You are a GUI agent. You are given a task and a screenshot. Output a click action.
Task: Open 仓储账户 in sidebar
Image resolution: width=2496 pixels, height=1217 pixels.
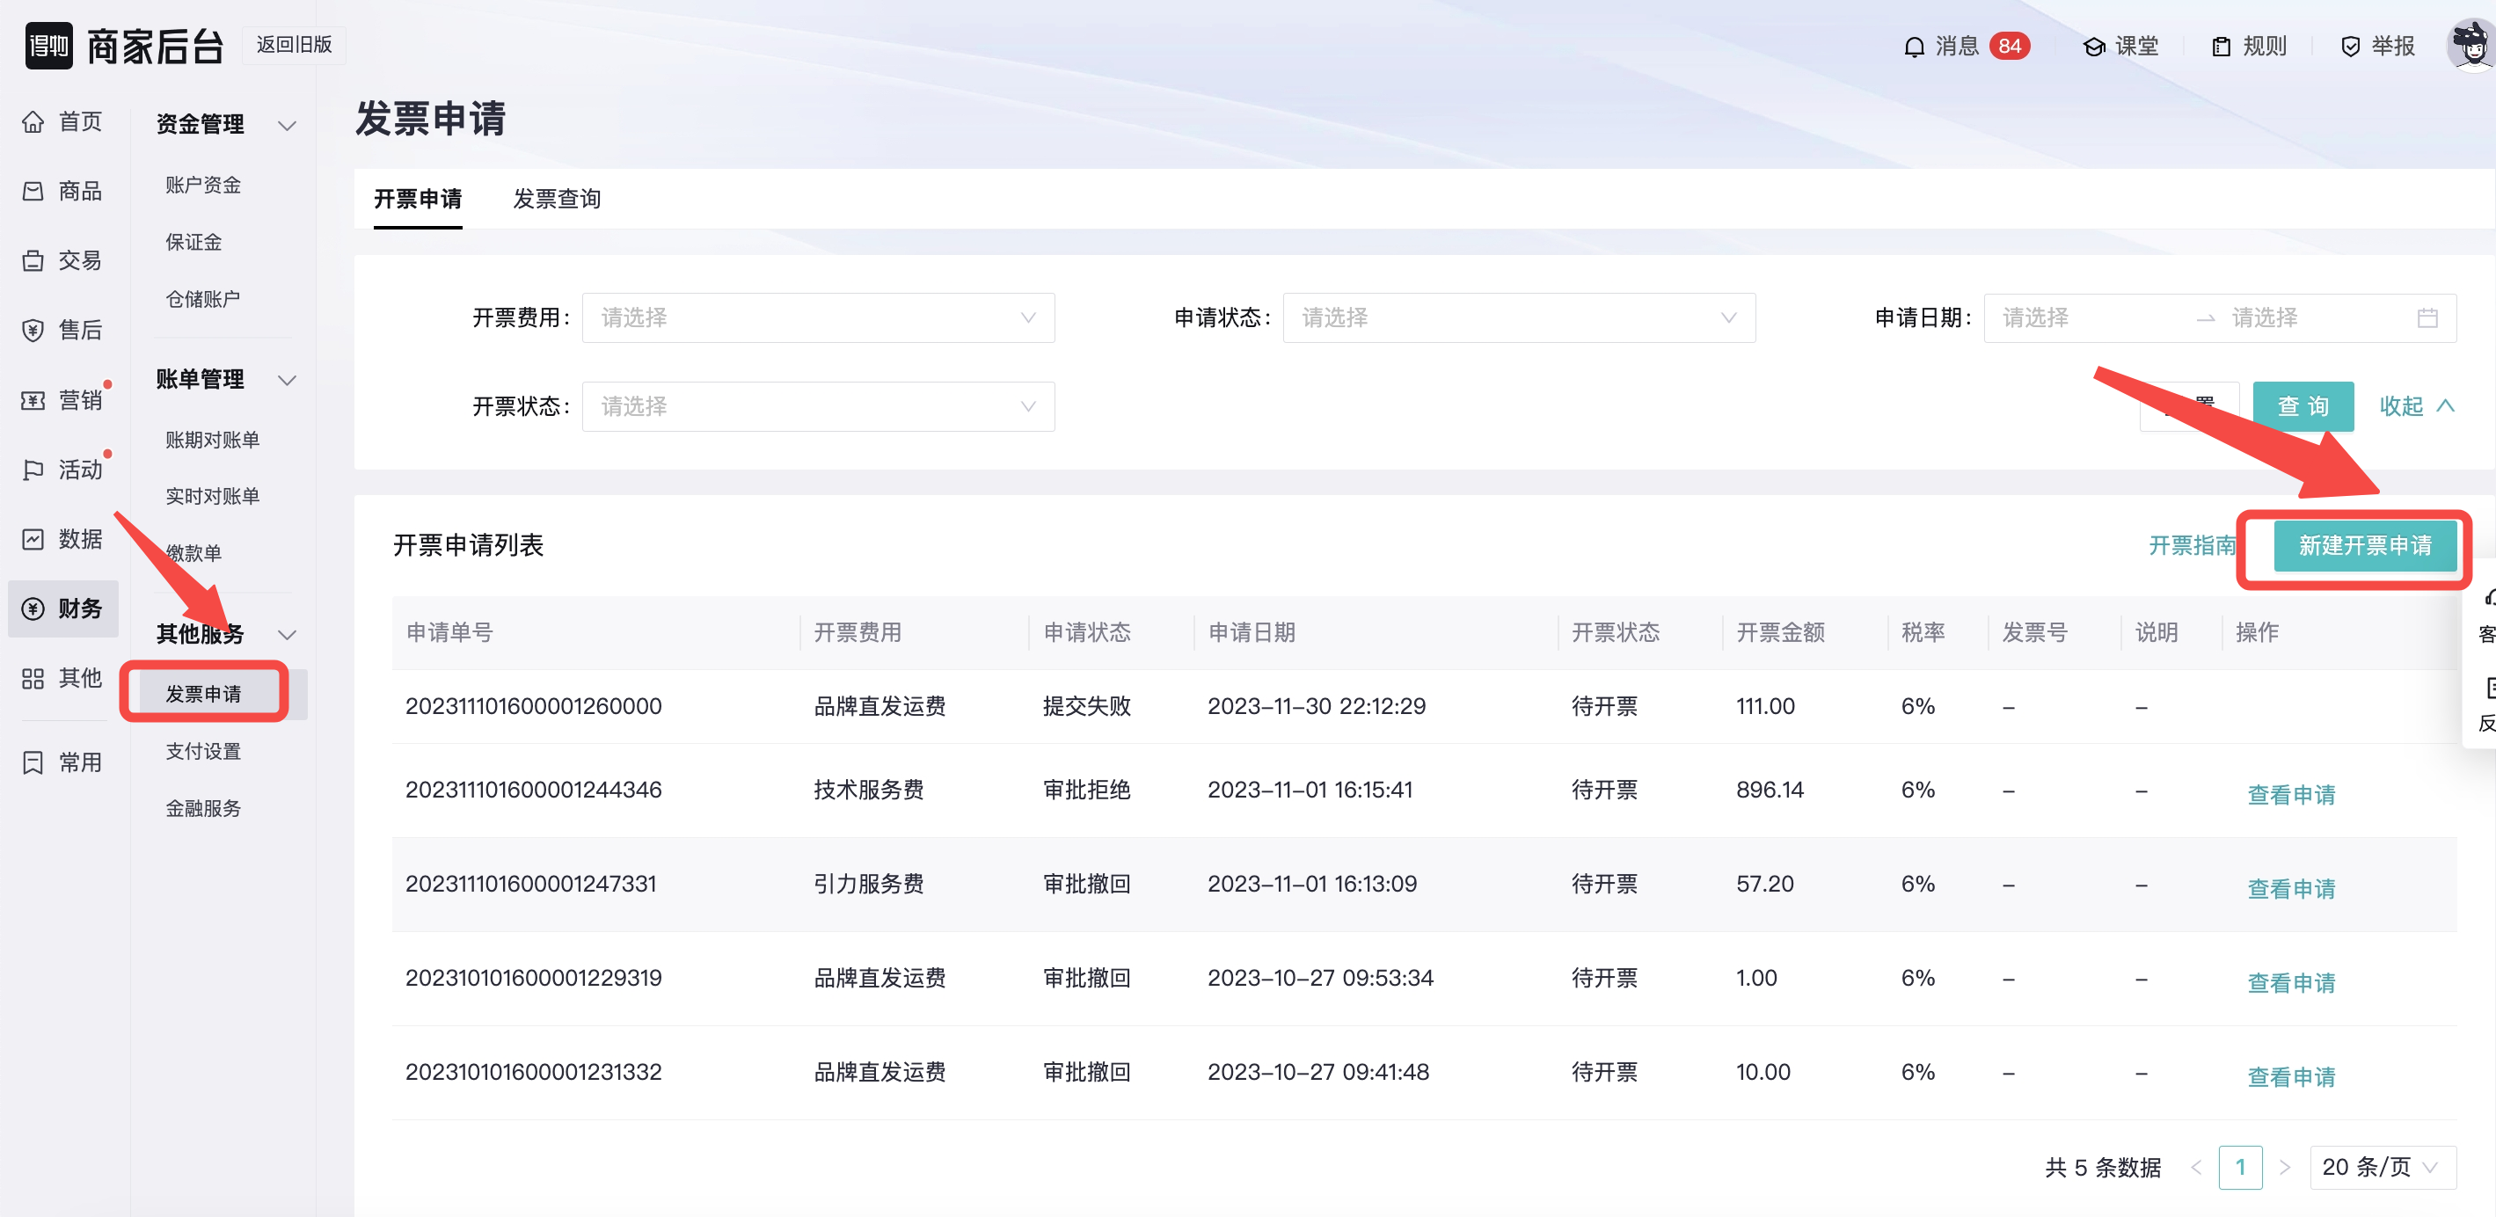click(x=202, y=299)
